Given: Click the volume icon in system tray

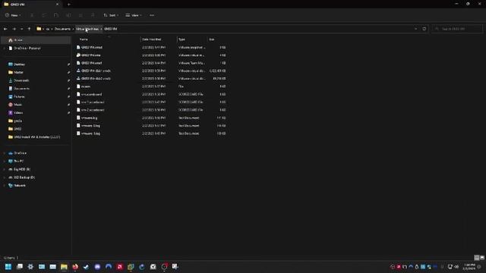Looking at the screenshot, I should 456,266.
